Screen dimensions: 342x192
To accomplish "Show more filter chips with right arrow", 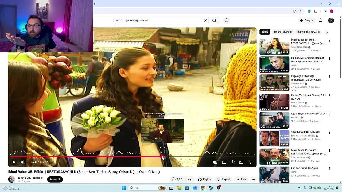I will point(327,32).
